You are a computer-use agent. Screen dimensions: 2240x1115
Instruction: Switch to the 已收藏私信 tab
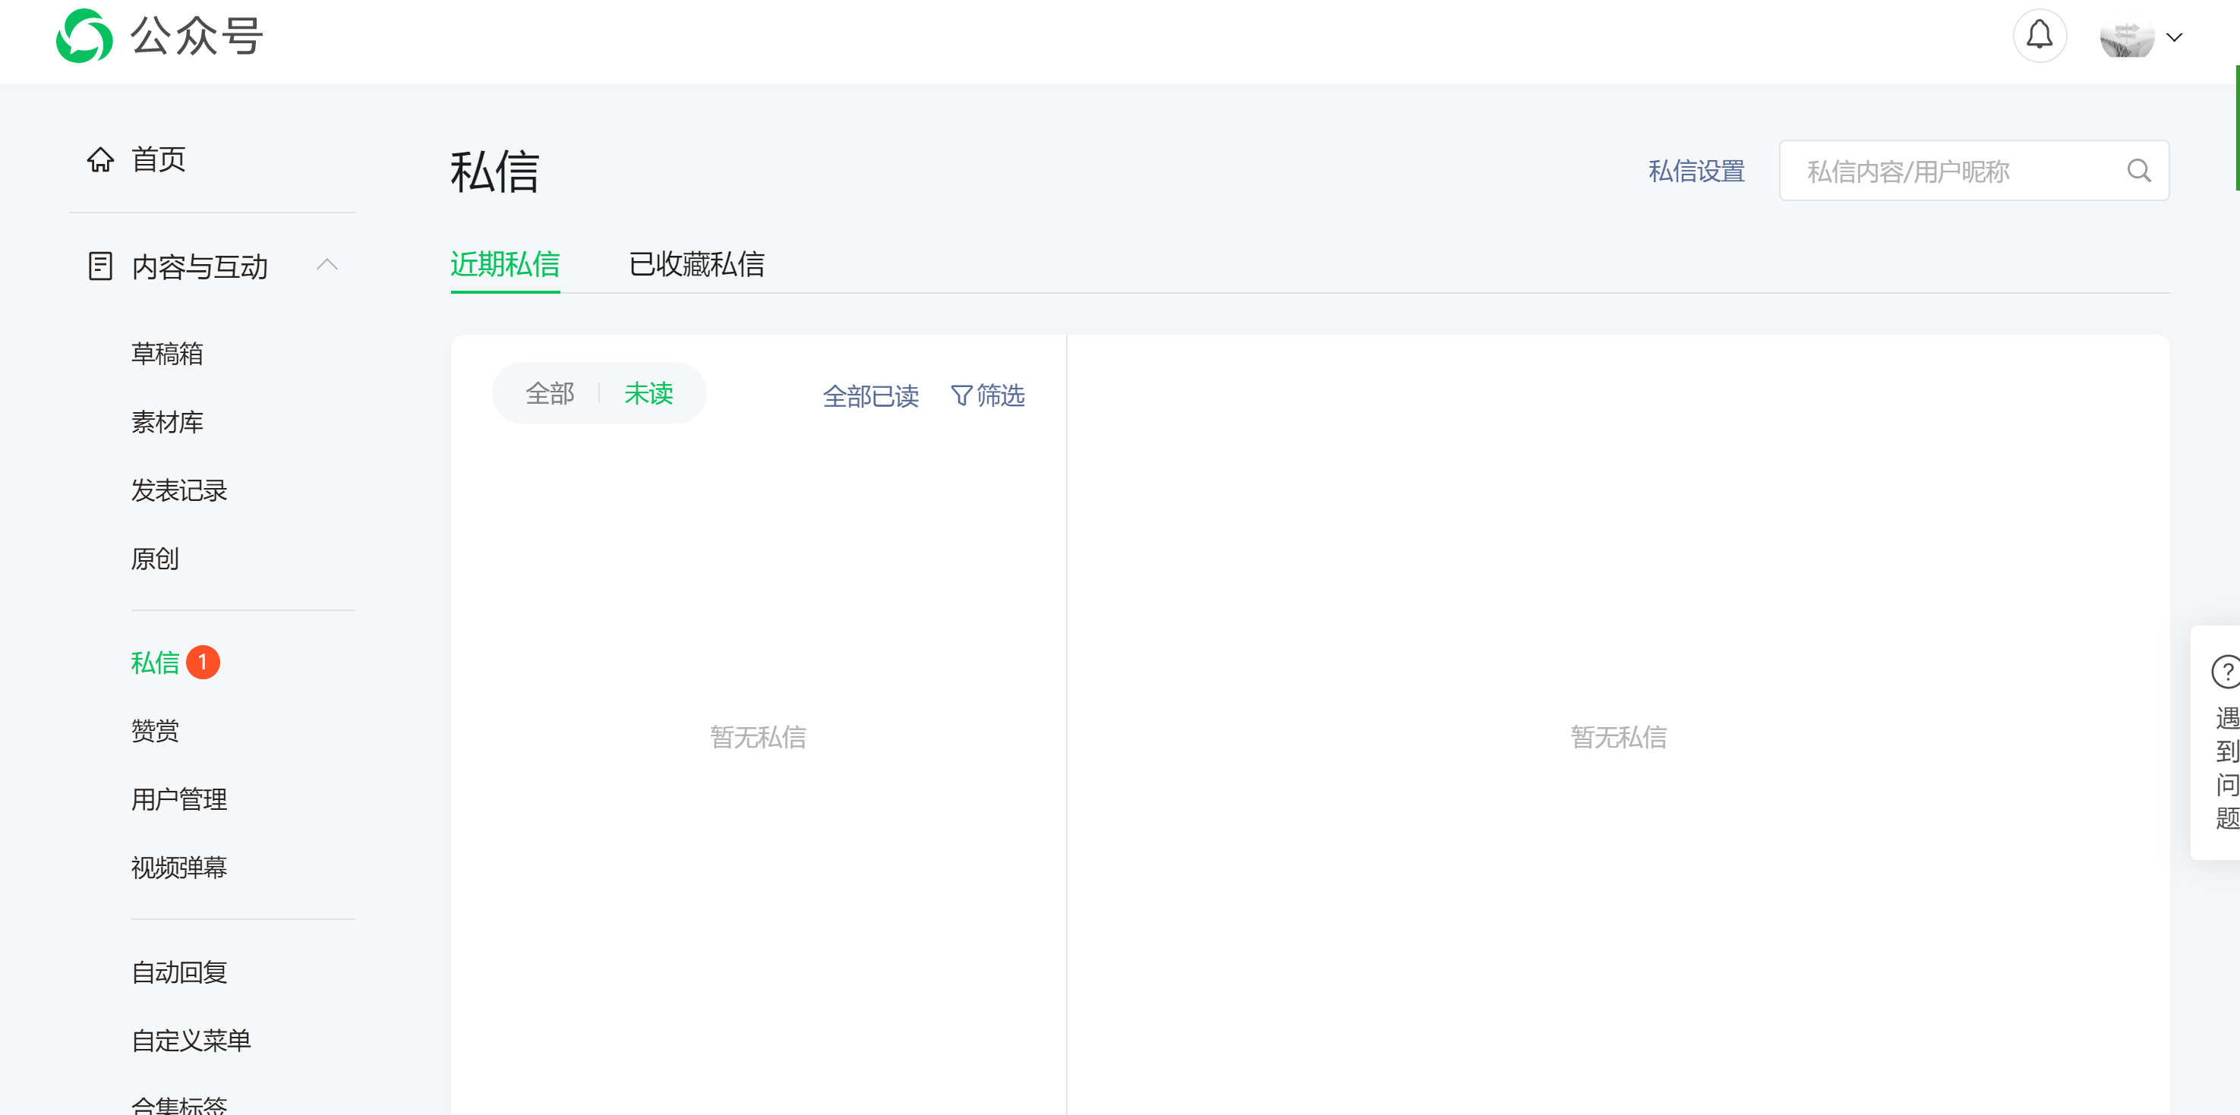(696, 264)
